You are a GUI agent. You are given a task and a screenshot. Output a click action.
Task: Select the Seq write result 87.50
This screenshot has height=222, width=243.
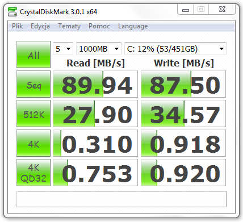pos(183,84)
